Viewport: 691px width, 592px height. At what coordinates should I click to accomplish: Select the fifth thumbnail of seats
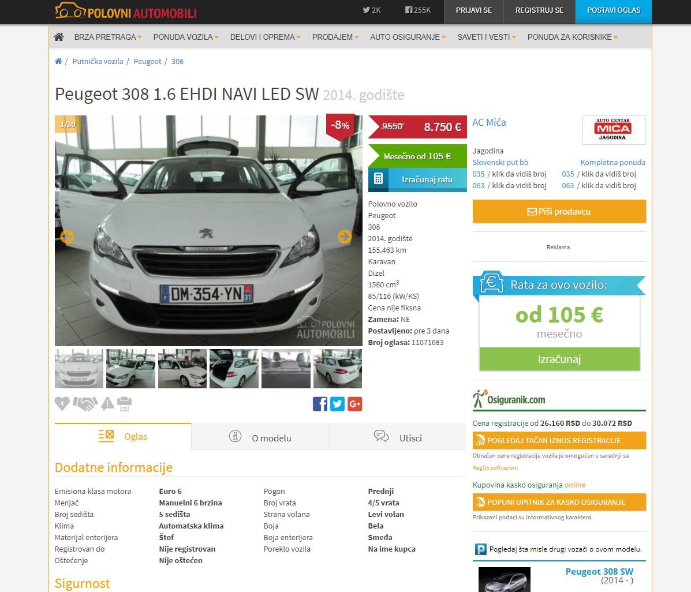286,369
